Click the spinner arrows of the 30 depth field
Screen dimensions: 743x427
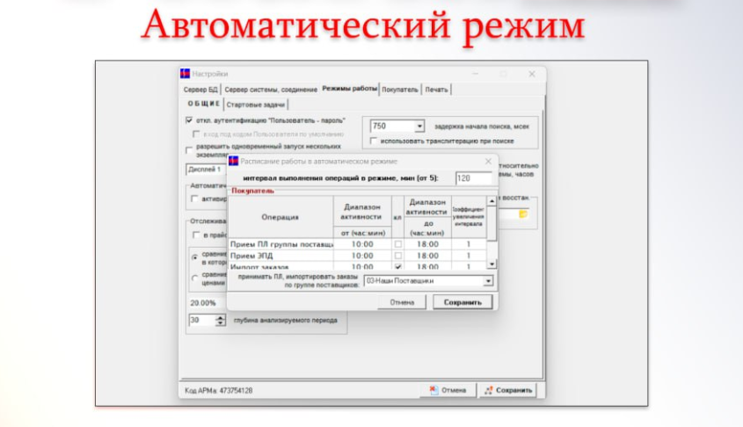point(220,321)
